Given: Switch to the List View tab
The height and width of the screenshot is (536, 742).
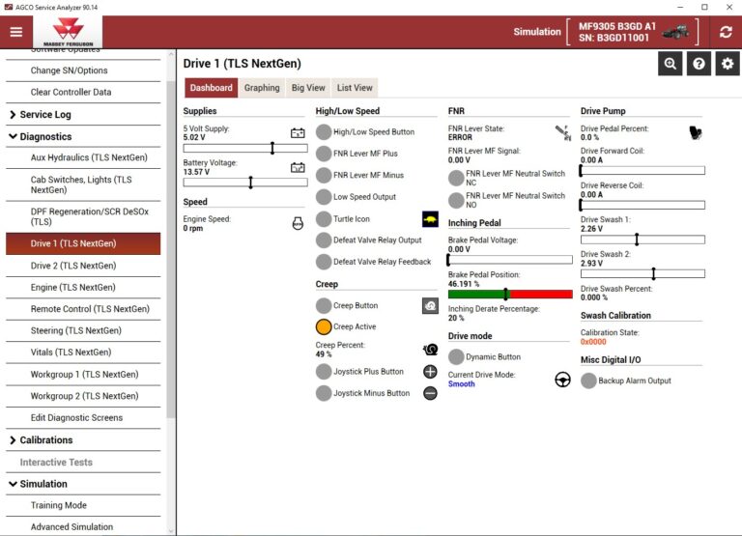Looking at the screenshot, I should point(355,88).
